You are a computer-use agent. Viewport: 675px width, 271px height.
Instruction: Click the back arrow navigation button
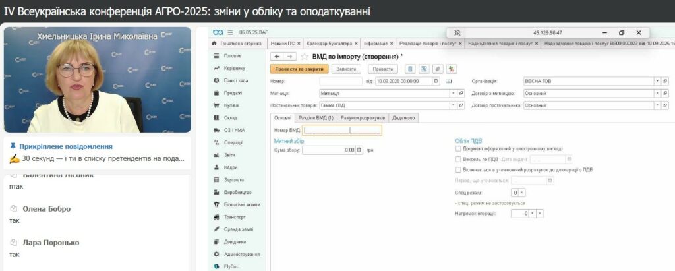coord(278,57)
